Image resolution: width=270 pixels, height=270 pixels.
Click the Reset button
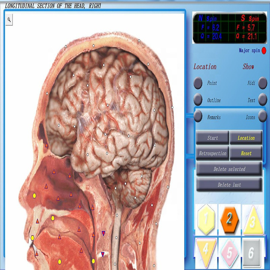click(x=246, y=153)
